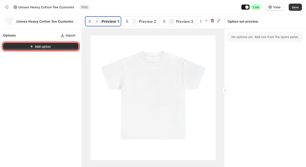
Task: Click the Unisex Heavy Cotton Tee Customix name
Action: [45, 21]
